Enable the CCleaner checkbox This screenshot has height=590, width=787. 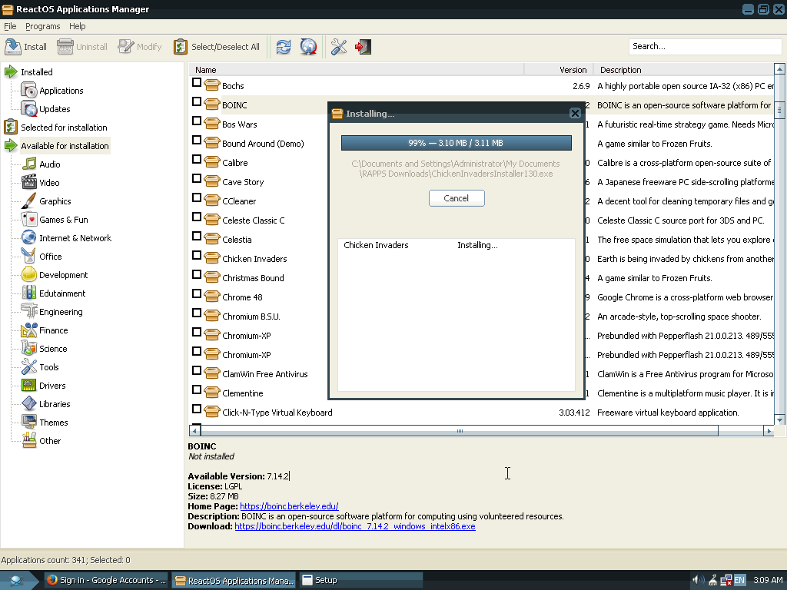coord(197,197)
